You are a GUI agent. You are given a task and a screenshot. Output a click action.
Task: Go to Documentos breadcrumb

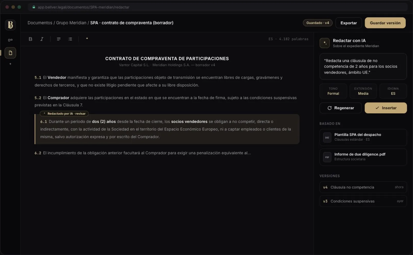pos(40,23)
